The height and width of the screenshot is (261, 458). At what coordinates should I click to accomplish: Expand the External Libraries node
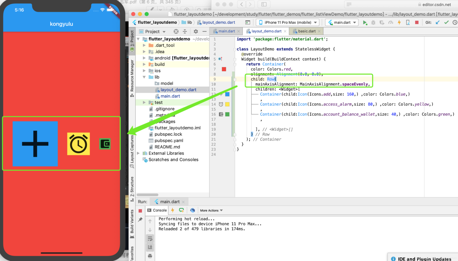click(139, 154)
